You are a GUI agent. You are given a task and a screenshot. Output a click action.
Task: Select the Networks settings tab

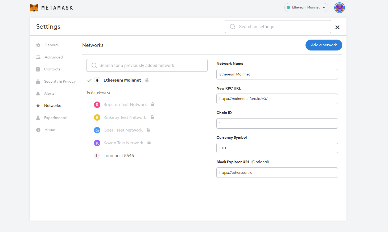[52, 106]
